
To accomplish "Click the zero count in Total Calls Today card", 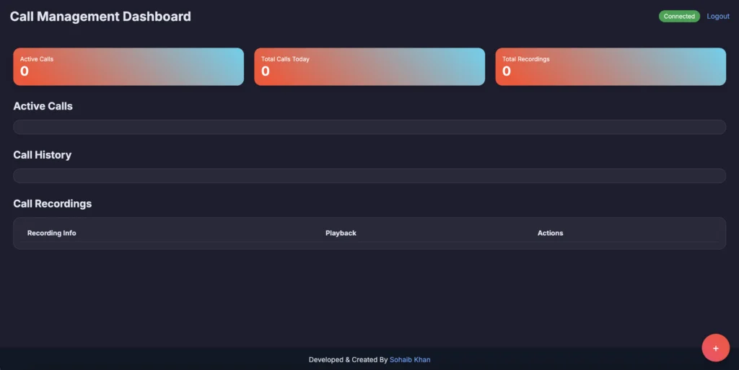I will pyautogui.click(x=266, y=71).
